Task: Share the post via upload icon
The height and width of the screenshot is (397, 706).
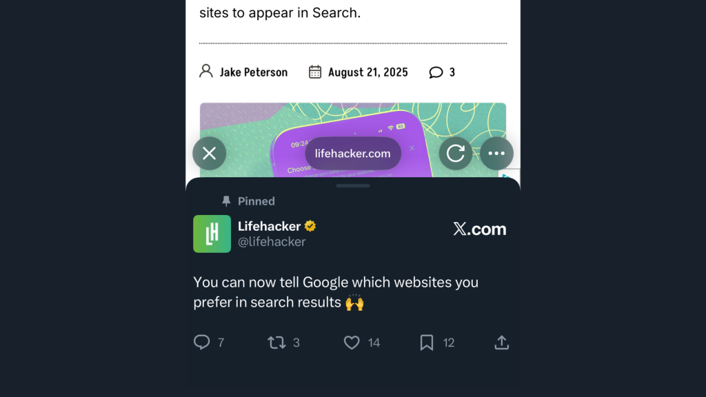Action: coord(502,342)
